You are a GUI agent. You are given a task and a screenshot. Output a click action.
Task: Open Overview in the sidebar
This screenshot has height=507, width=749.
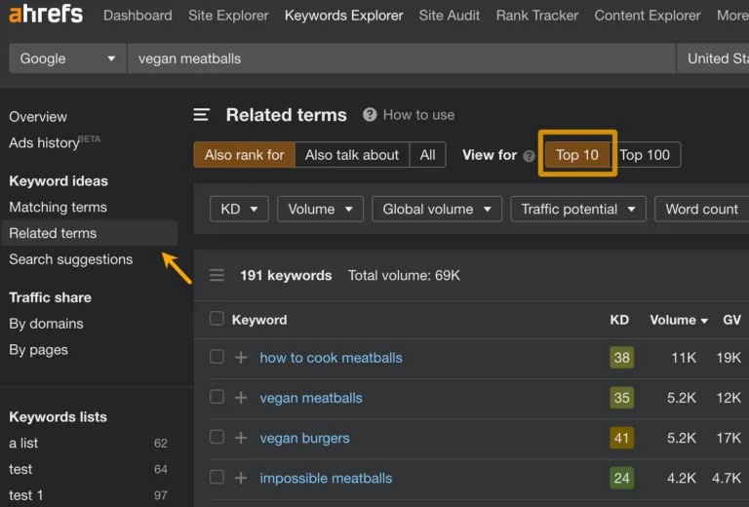(x=38, y=117)
